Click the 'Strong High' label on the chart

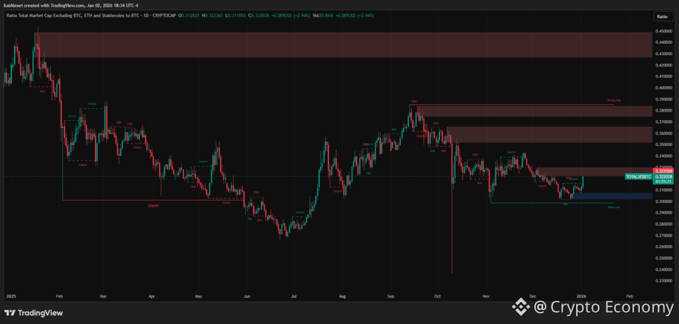[x=615, y=100]
